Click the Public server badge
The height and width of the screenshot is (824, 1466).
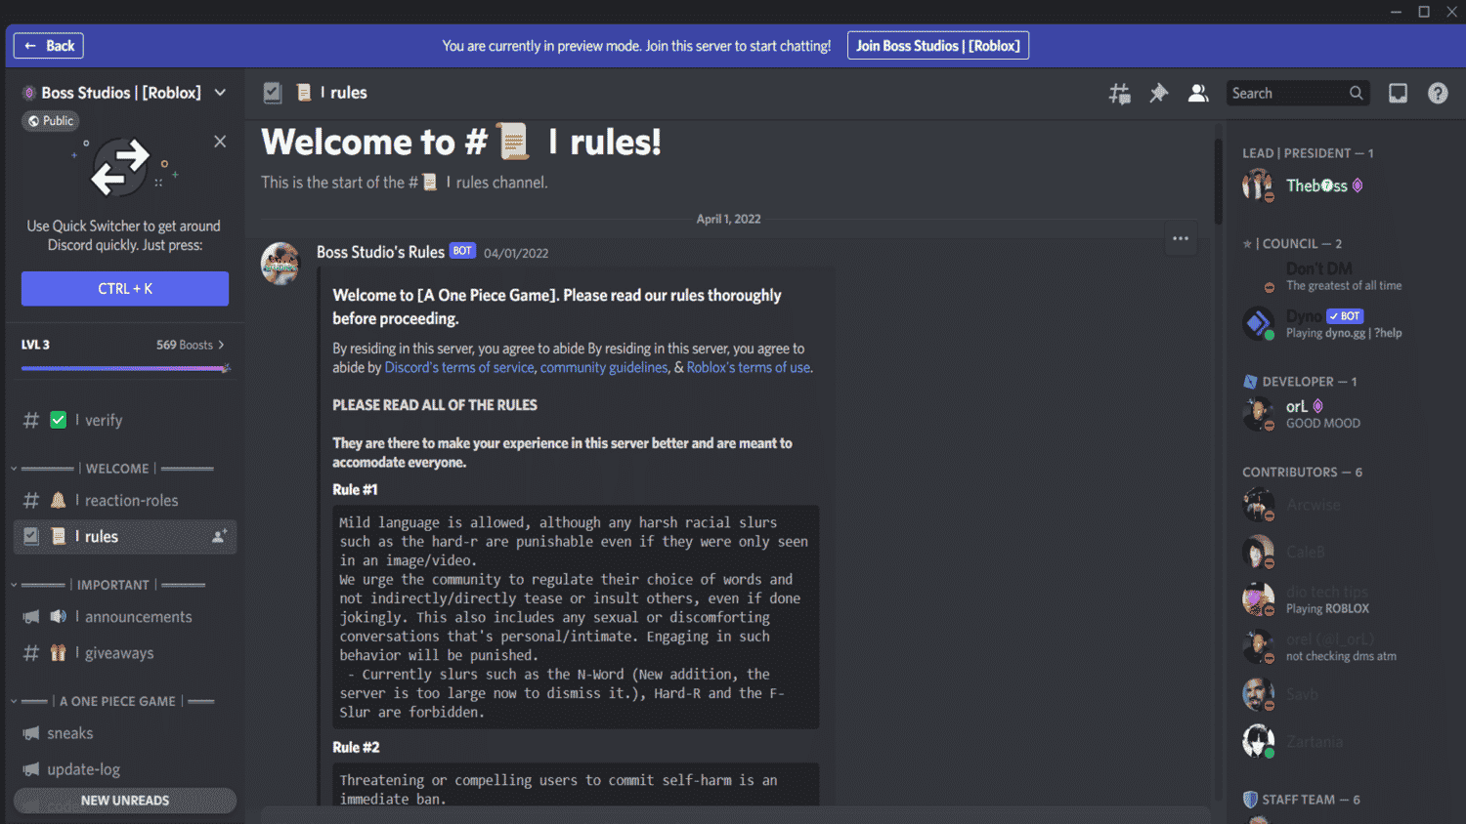point(51,121)
